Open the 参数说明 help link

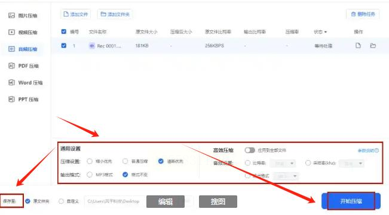tap(368, 151)
